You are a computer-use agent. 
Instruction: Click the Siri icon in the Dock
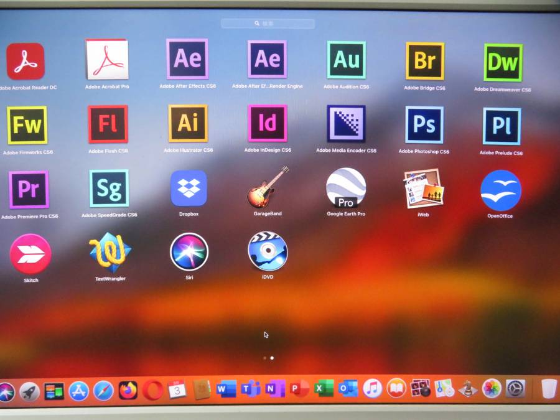[x=6, y=392]
